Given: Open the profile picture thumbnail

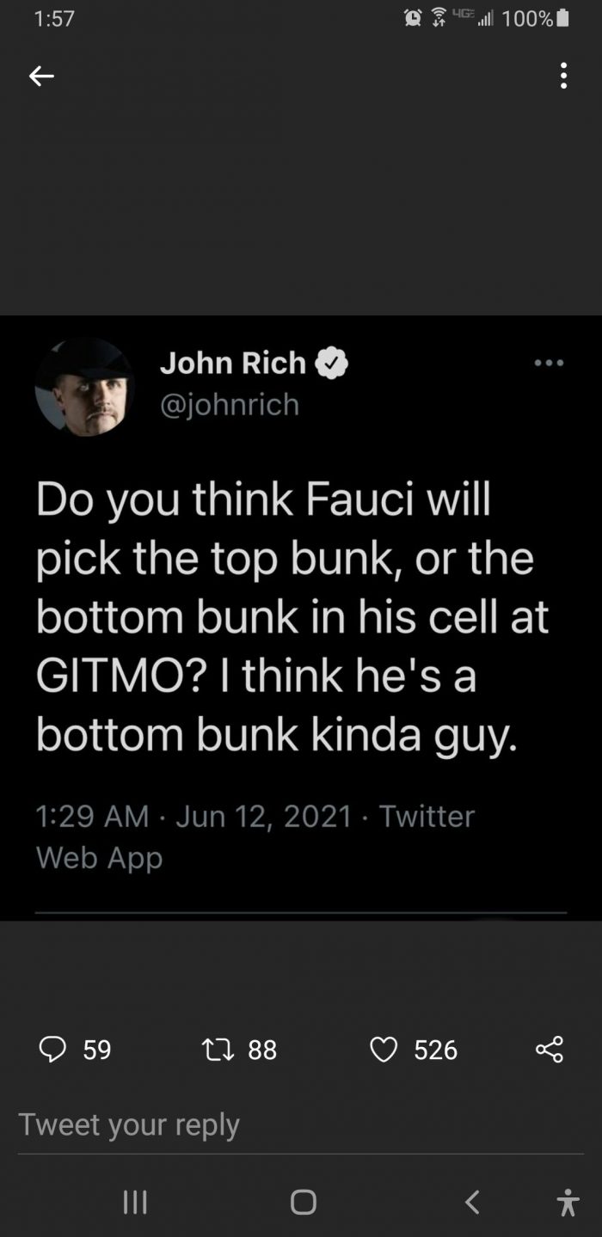Looking at the screenshot, I should click(x=84, y=387).
